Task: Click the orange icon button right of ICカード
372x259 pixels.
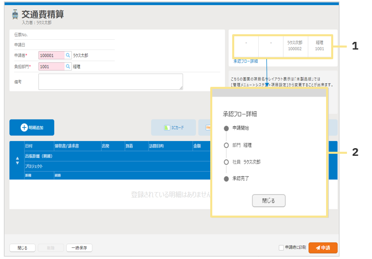Action: pyautogui.click(x=205, y=128)
